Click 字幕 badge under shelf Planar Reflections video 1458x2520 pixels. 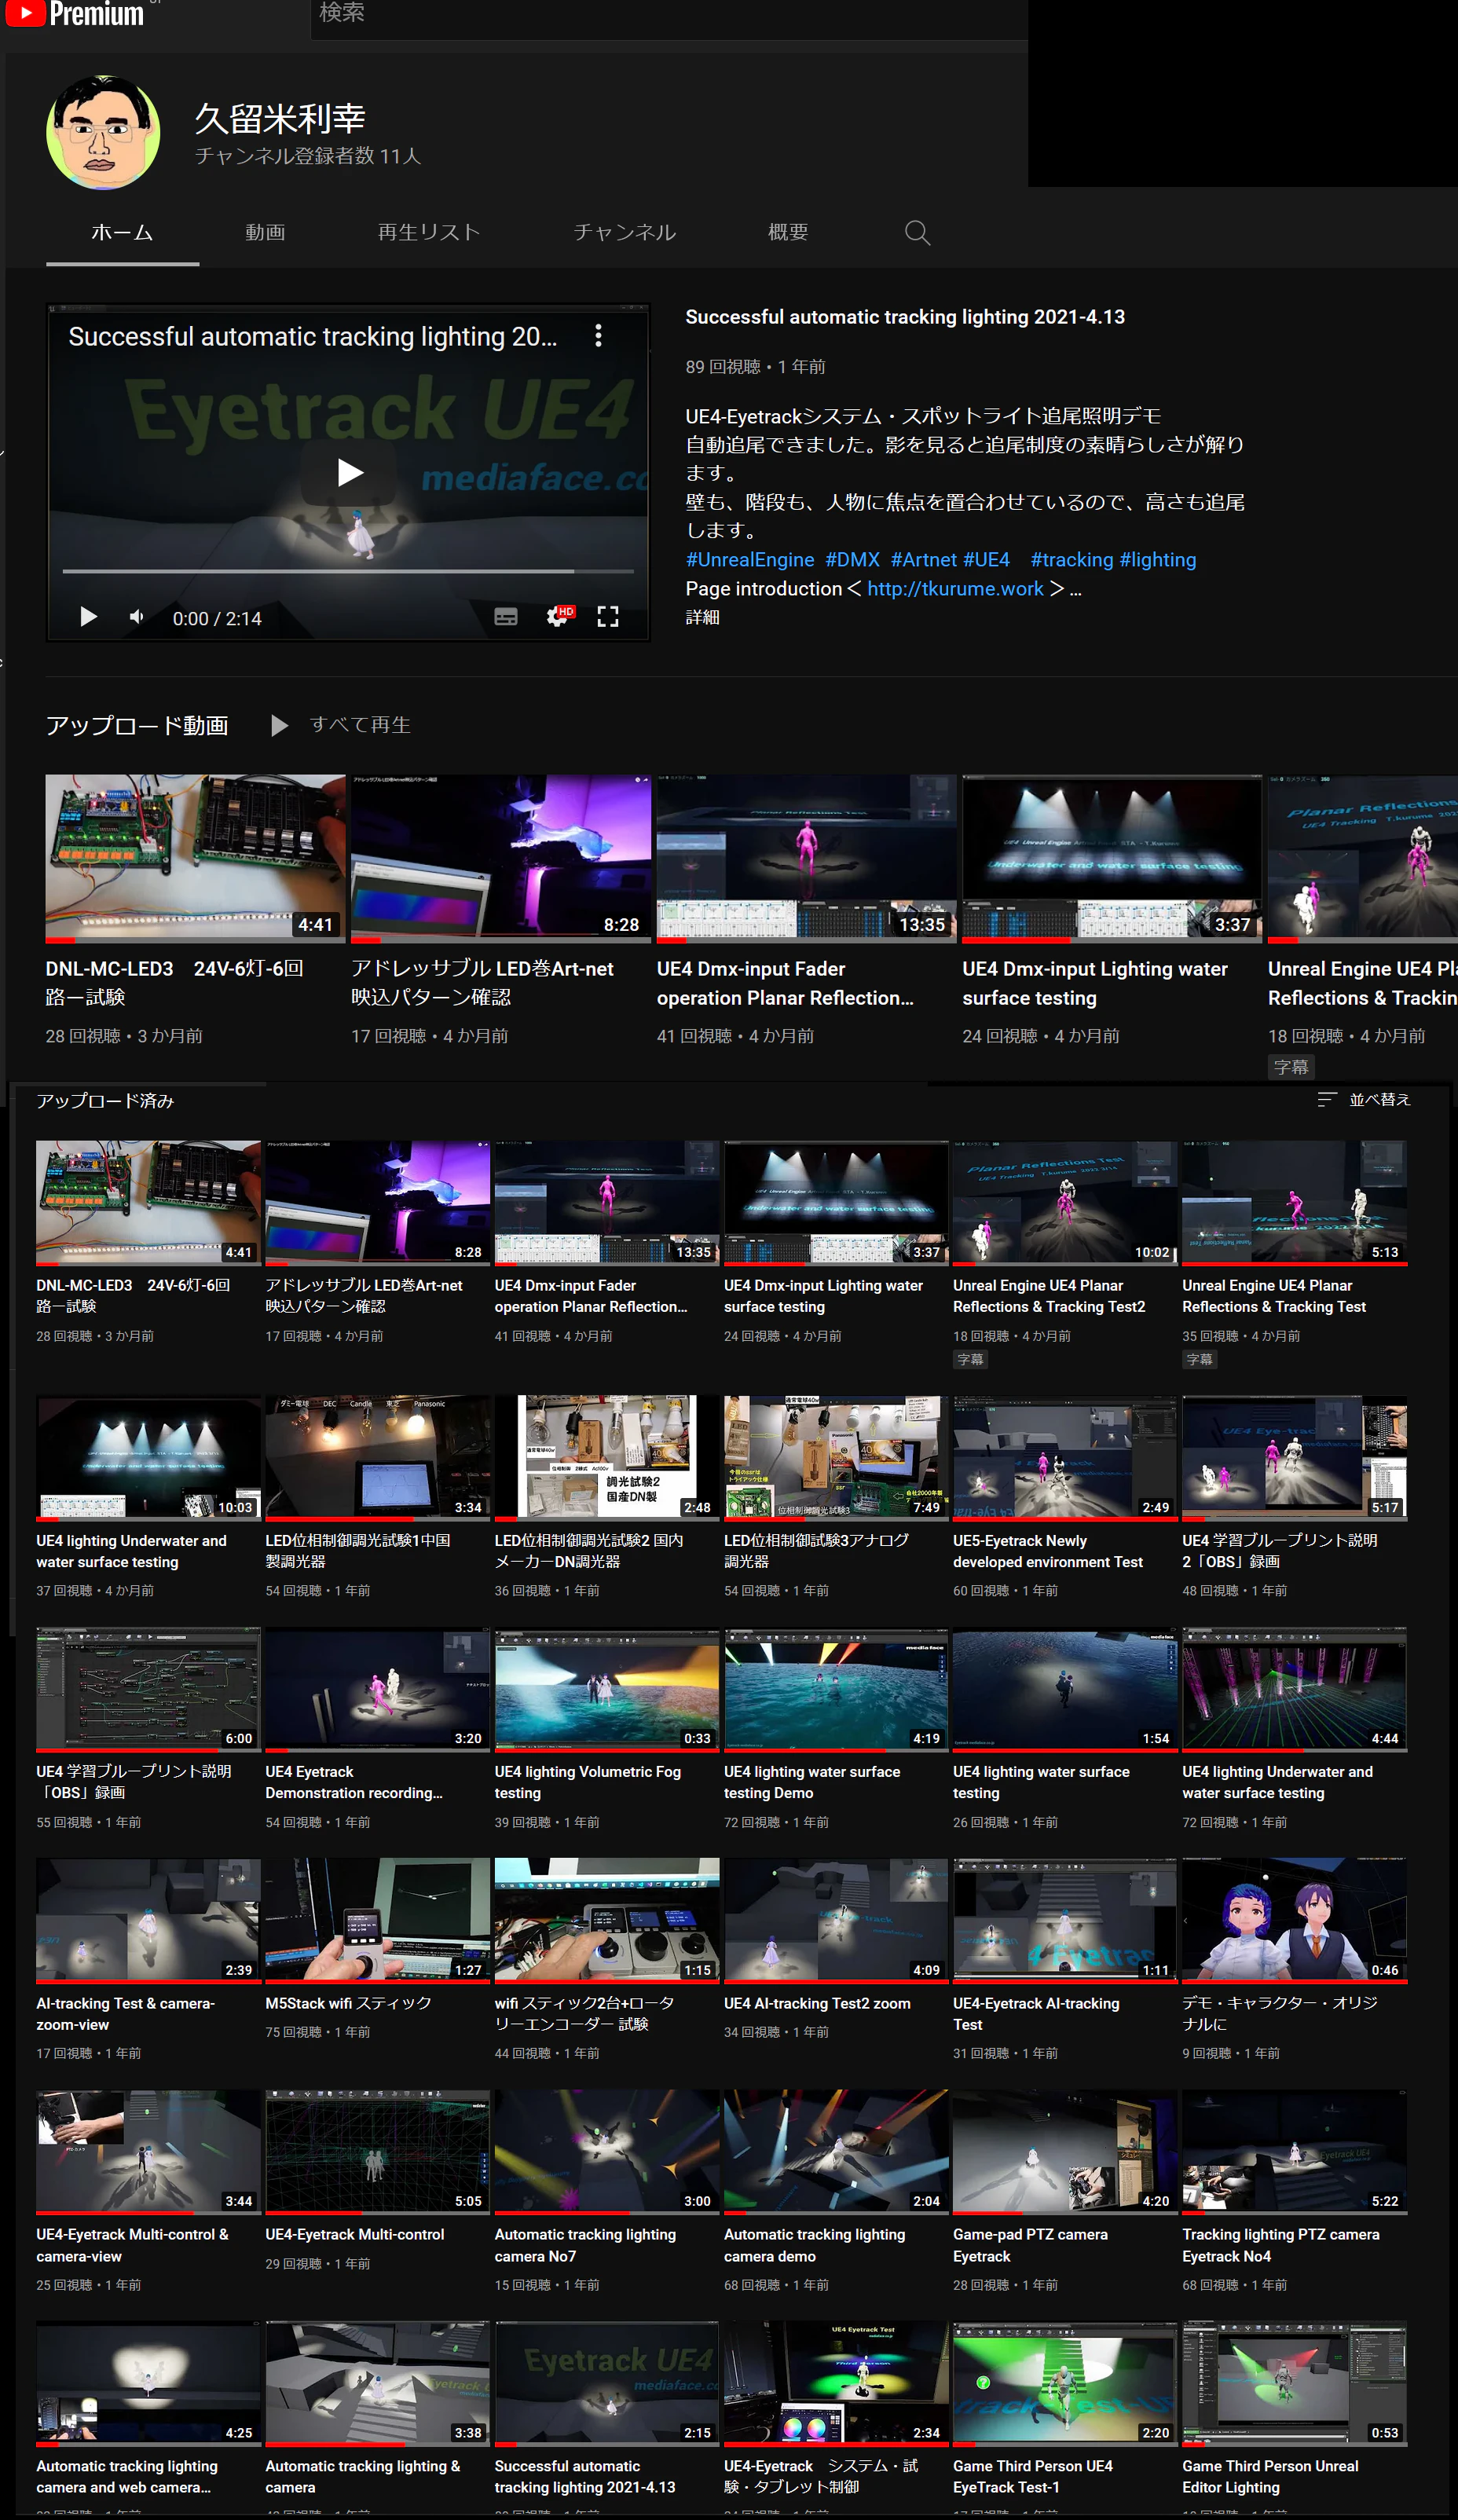tap(1290, 1066)
